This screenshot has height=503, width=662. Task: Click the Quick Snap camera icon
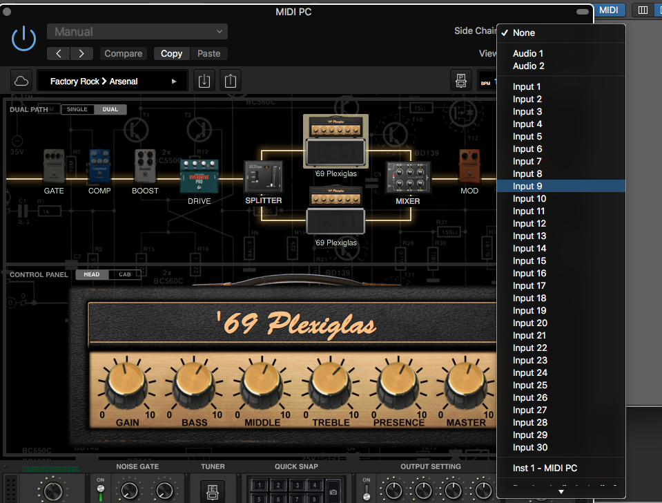coord(333,491)
